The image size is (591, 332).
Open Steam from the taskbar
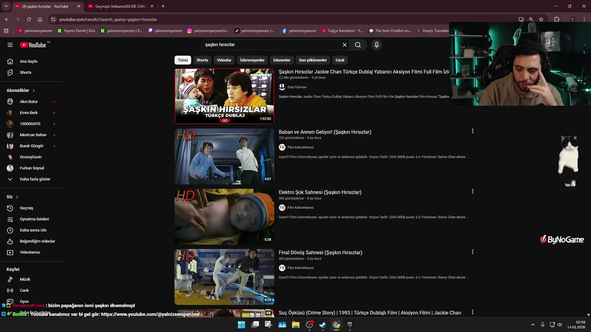(323, 325)
